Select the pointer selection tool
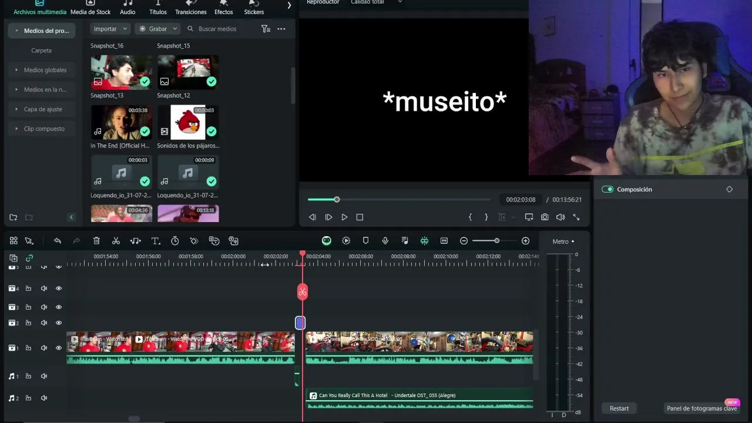This screenshot has height=423, width=752. 29,241
